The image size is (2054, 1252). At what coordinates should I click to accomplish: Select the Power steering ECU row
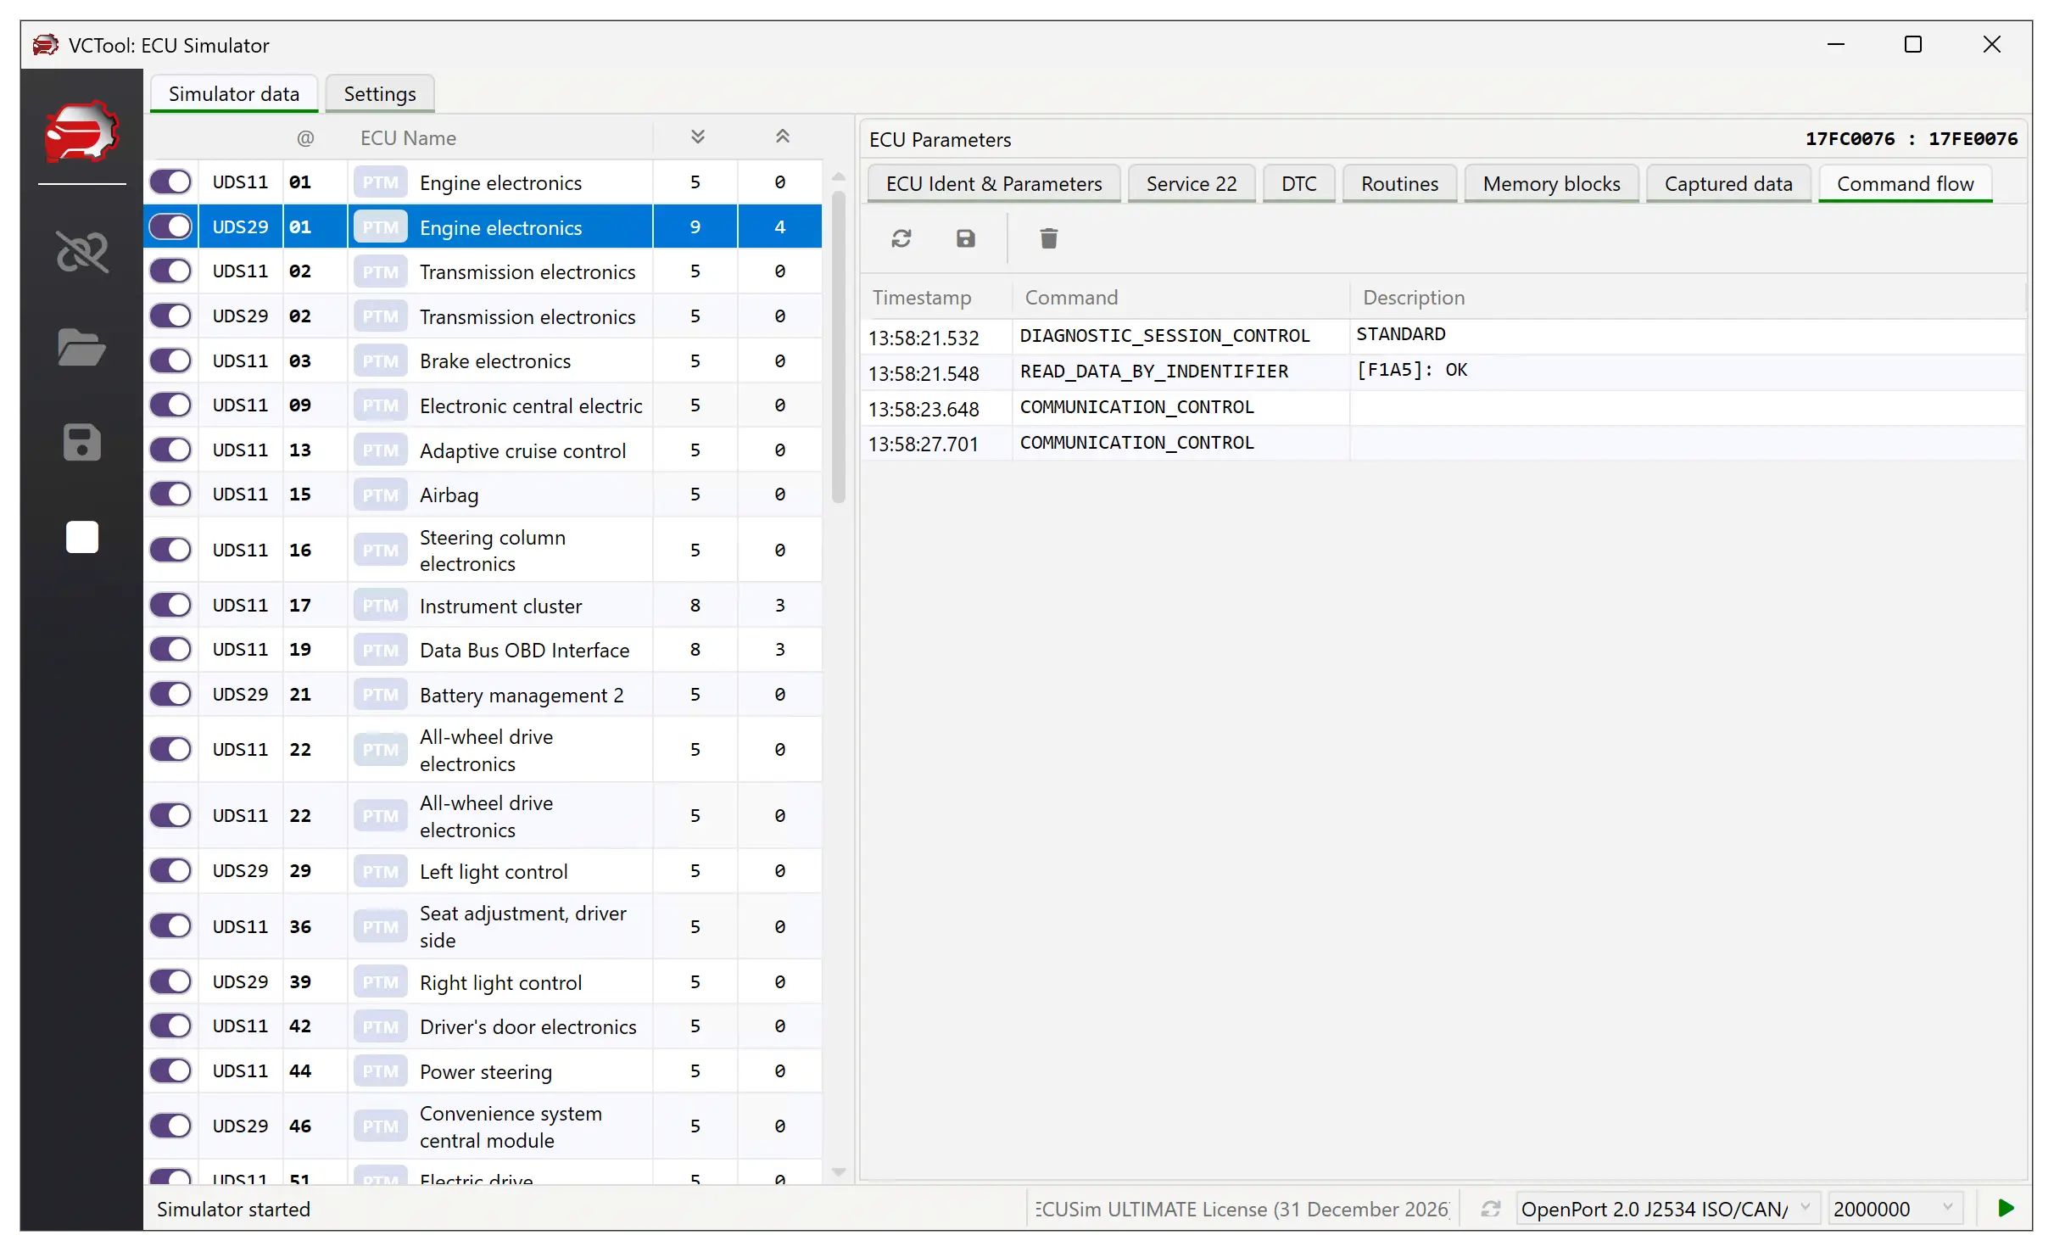click(485, 1071)
